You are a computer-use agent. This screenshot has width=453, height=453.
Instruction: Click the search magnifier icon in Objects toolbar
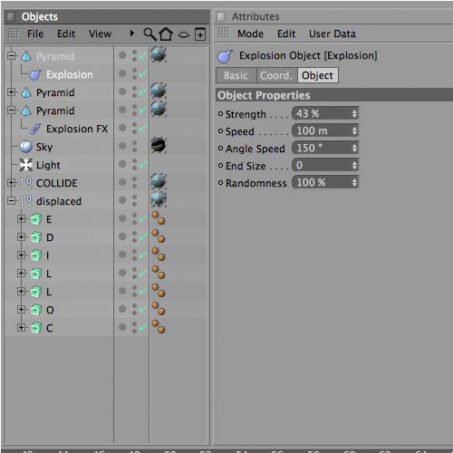coord(149,34)
